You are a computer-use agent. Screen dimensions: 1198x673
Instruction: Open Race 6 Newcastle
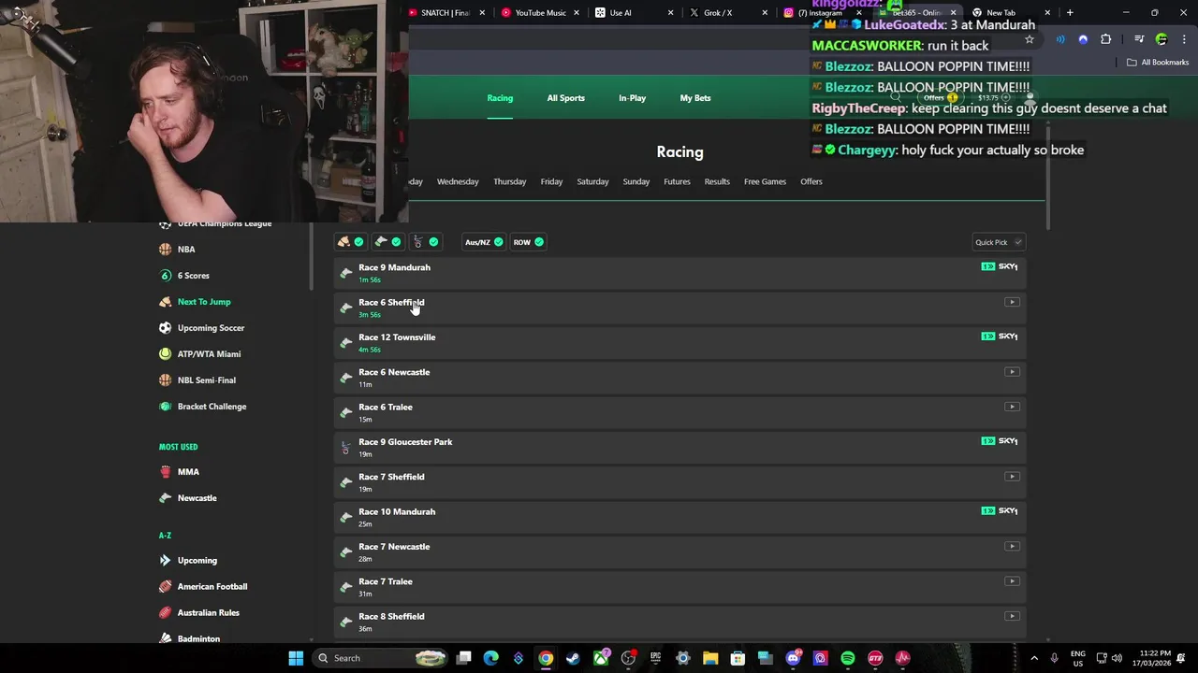(680, 377)
